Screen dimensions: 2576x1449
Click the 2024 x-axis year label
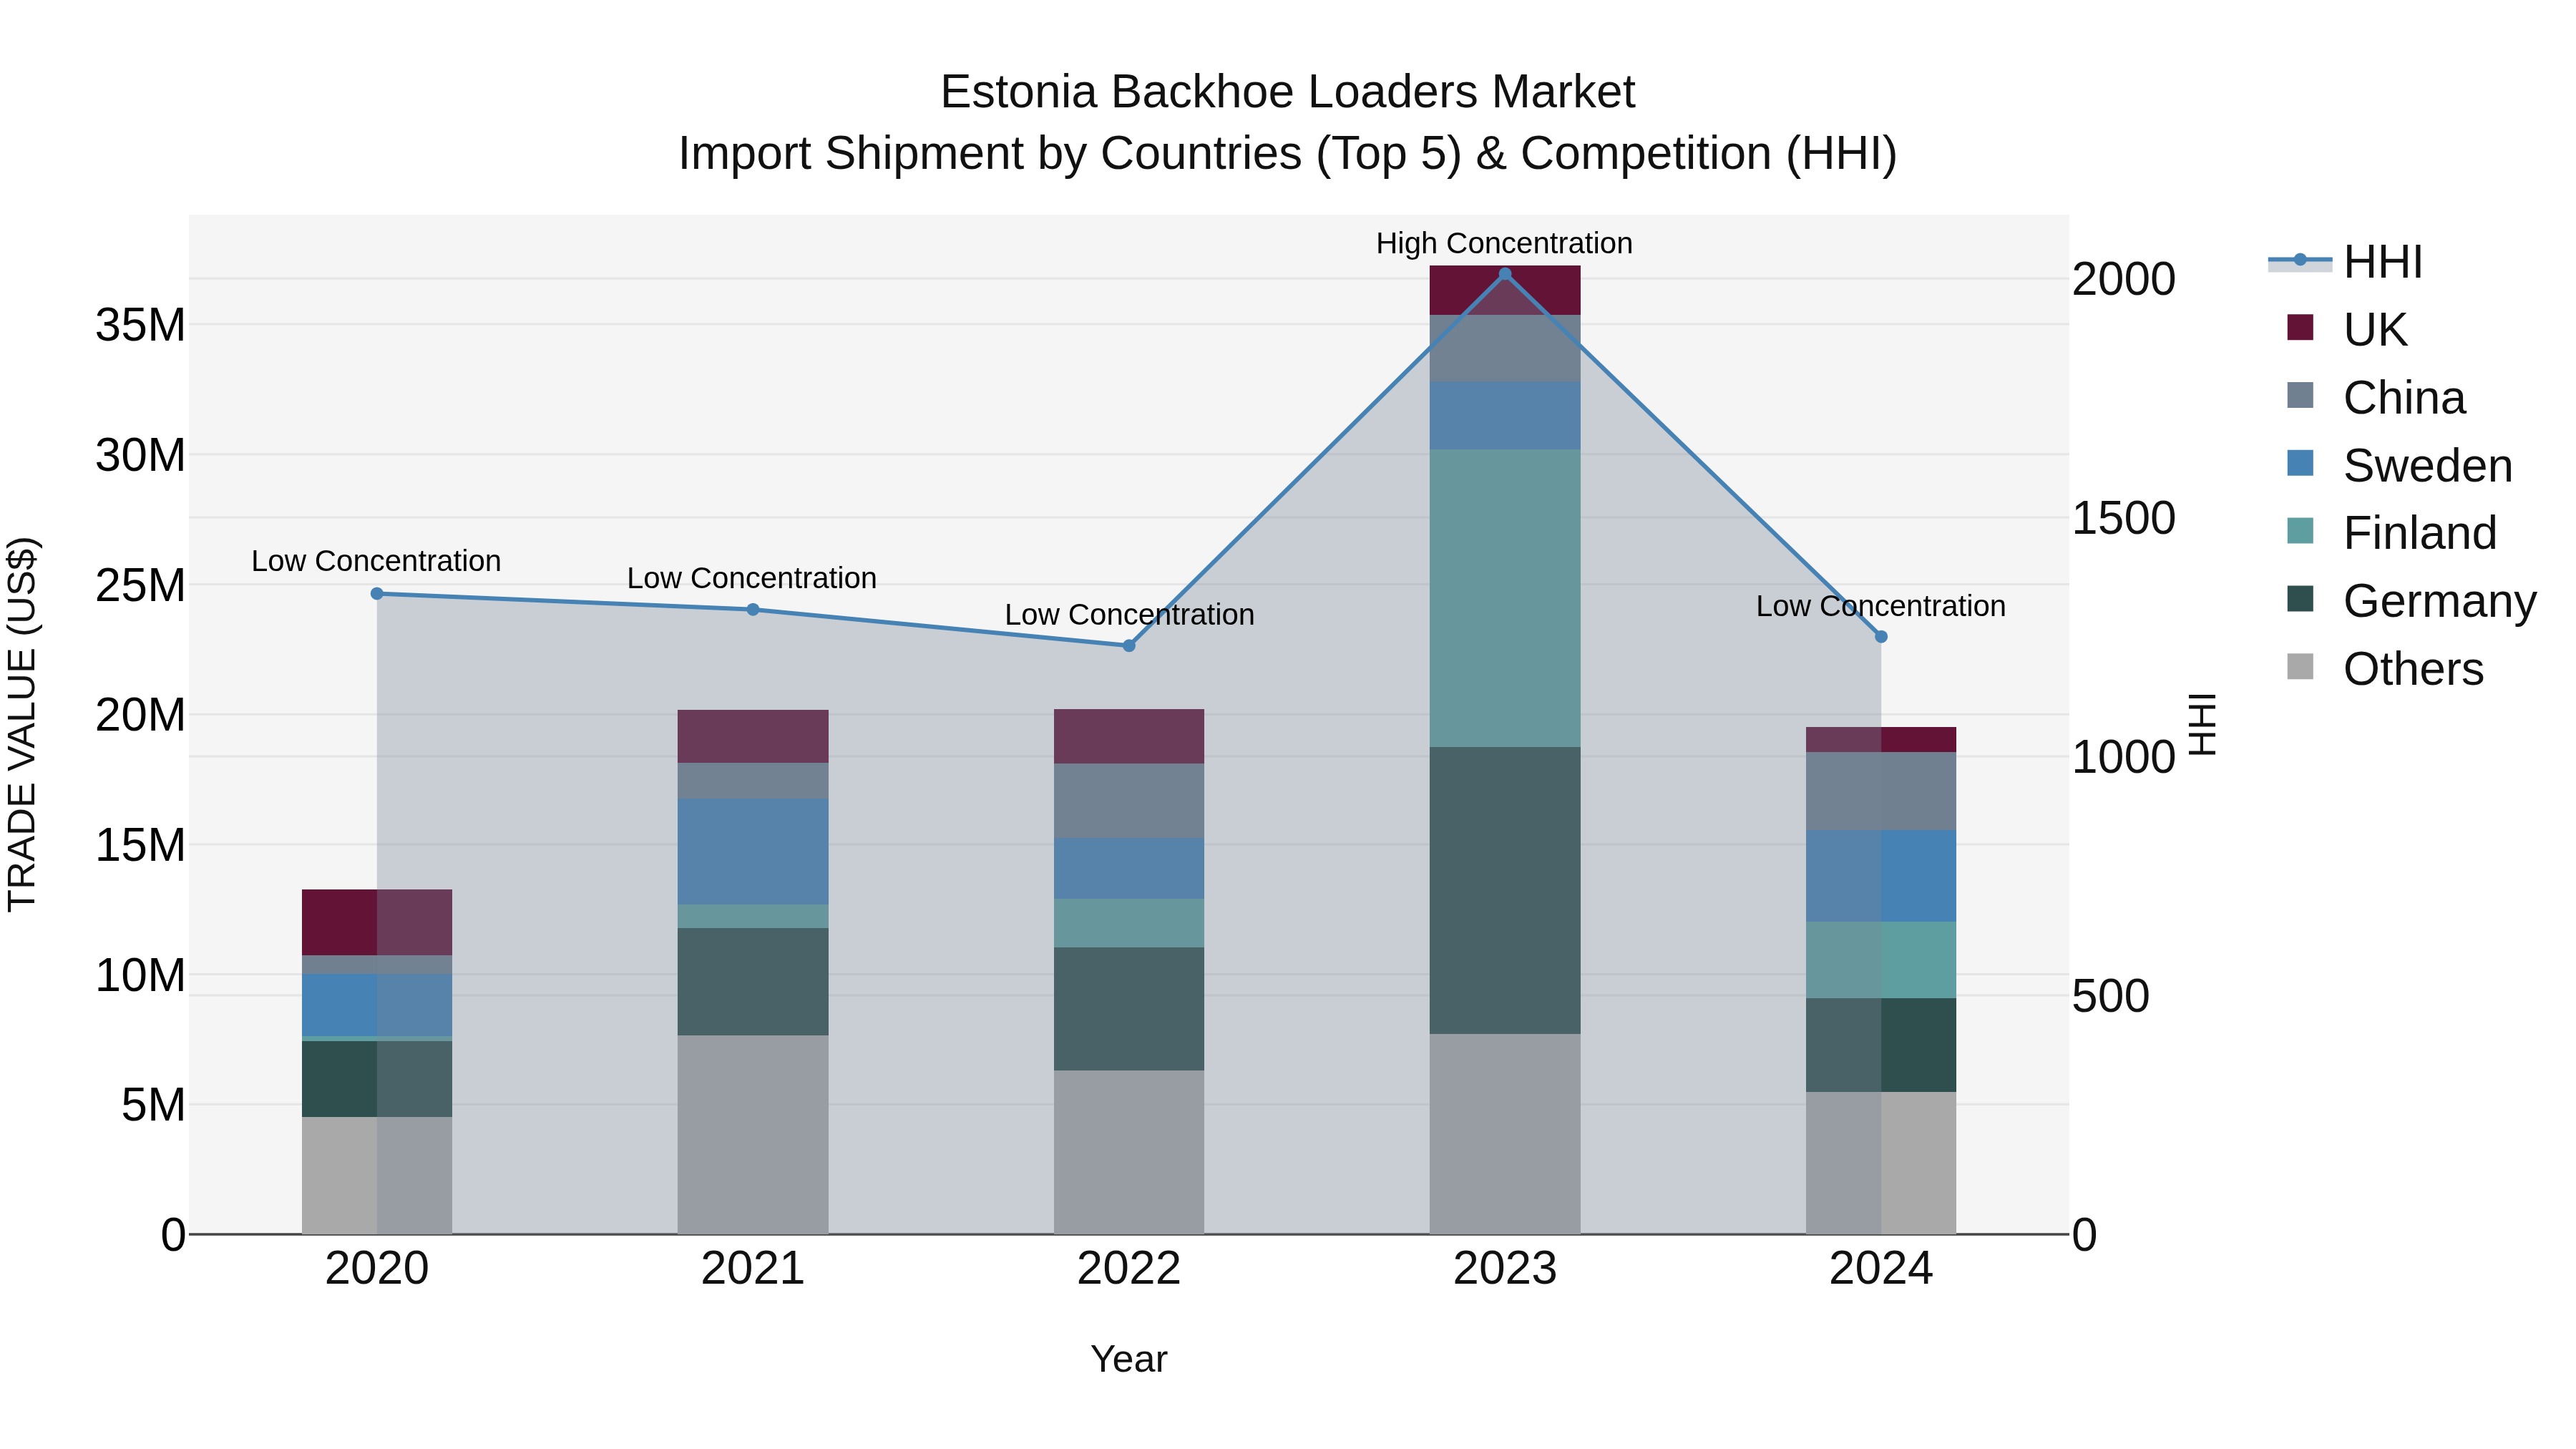(1881, 1269)
